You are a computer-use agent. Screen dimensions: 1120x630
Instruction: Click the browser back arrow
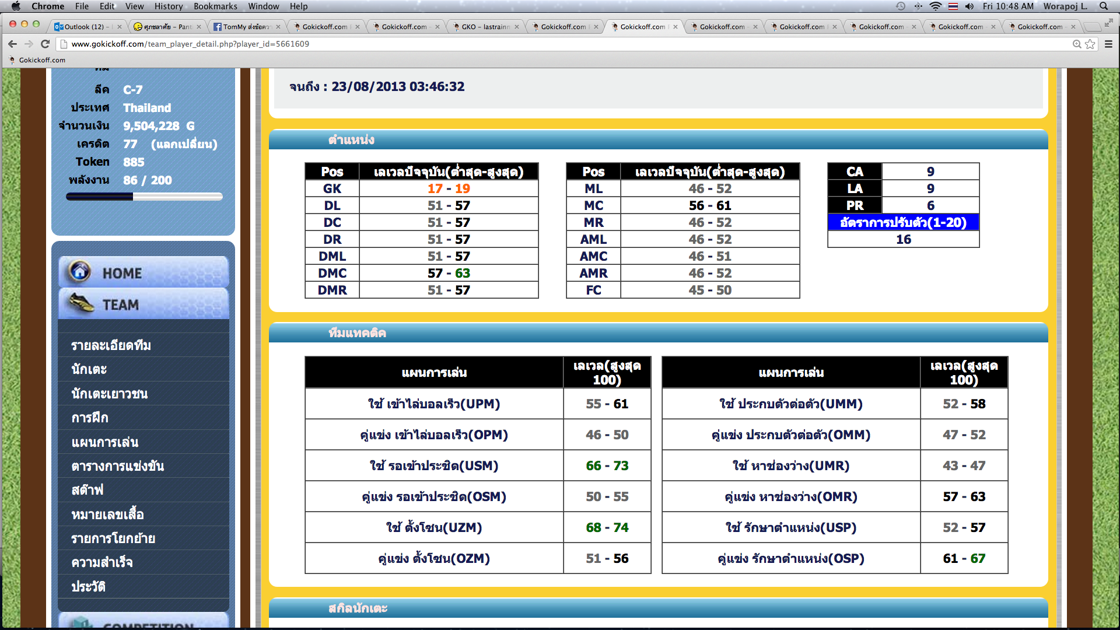click(12, 44)
